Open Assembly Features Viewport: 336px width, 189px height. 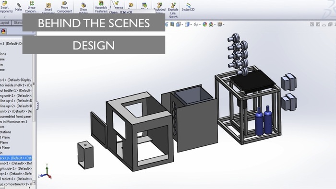tap(101, 7)
